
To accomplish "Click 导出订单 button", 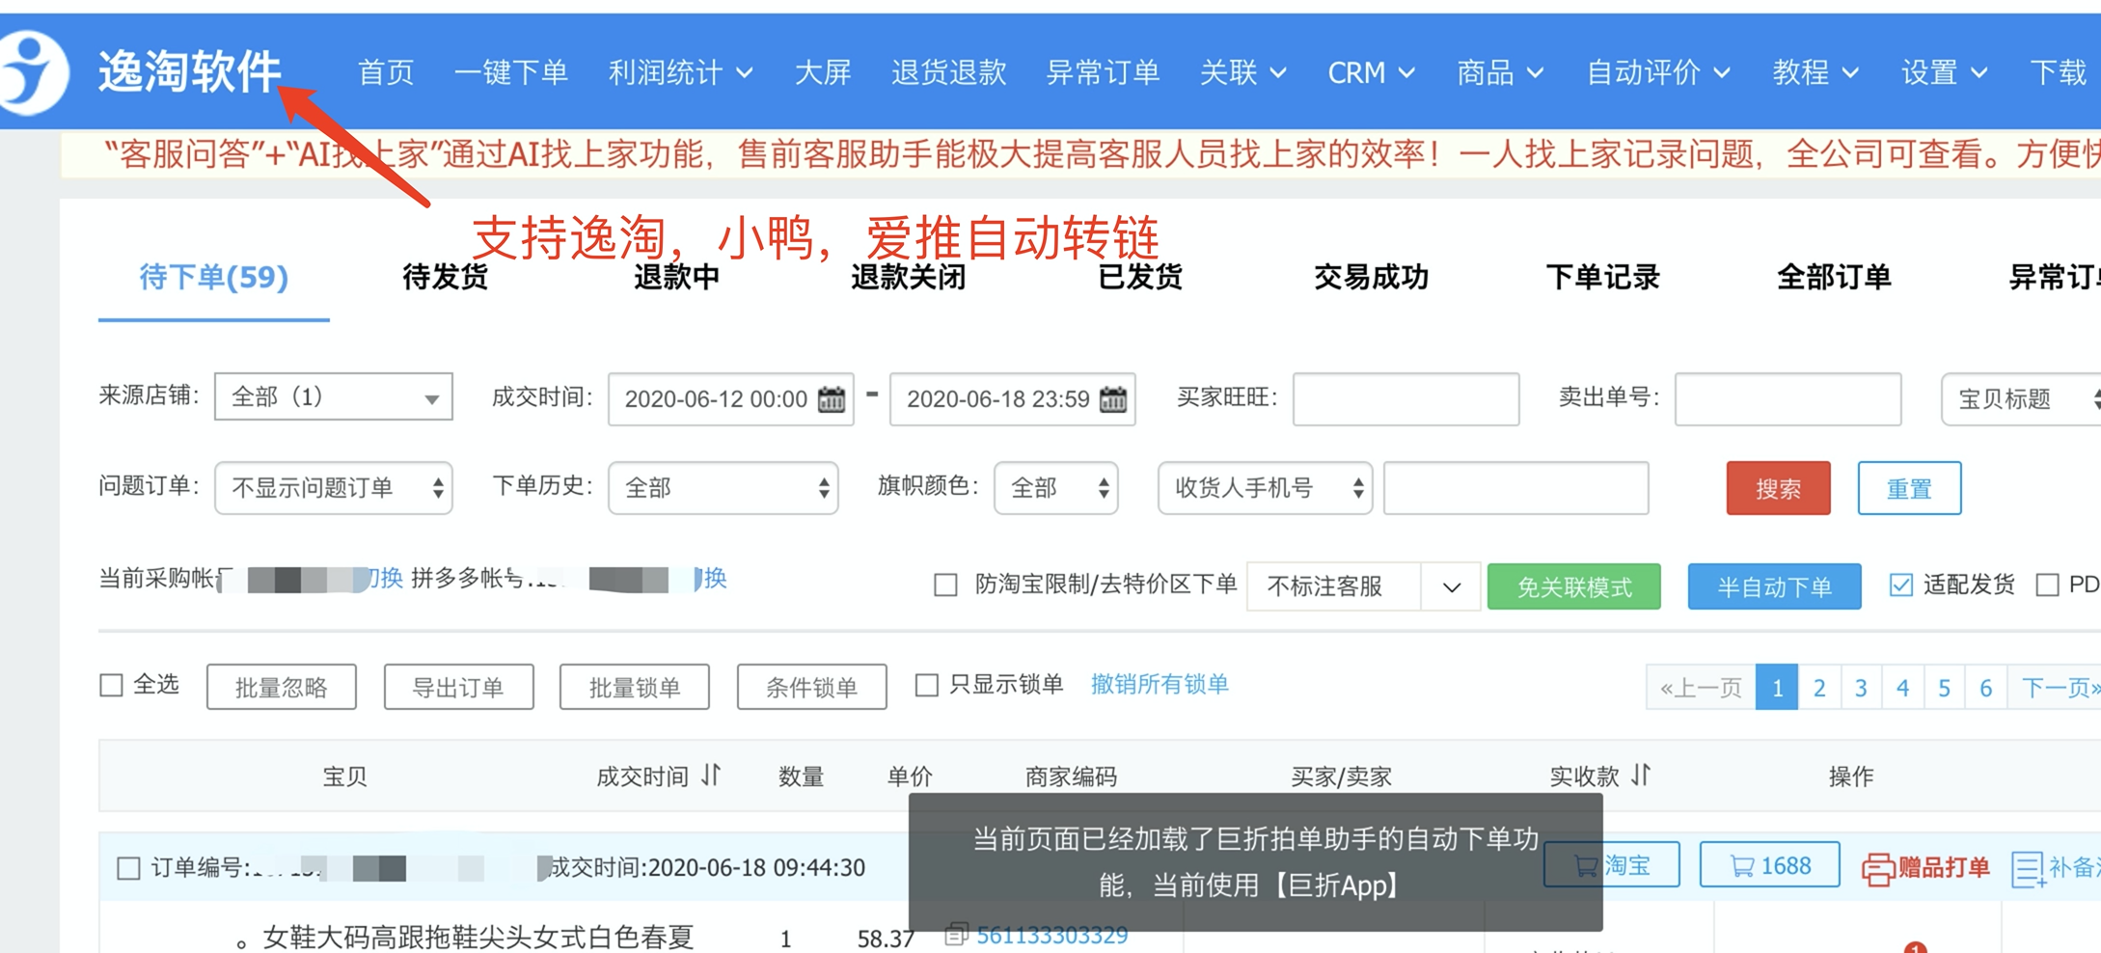I will tap(458, 687).
